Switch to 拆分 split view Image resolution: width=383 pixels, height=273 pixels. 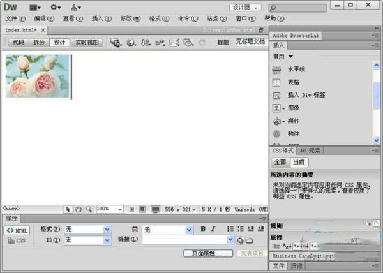pos(39,43)
